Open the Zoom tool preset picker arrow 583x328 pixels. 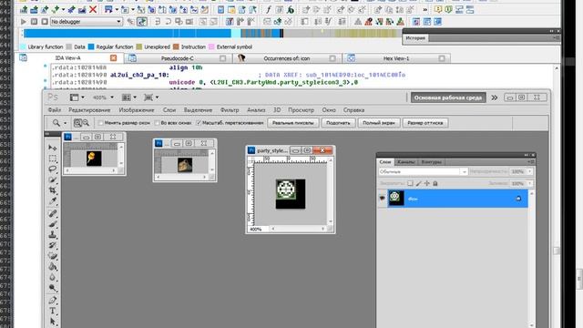click(65, 123)
